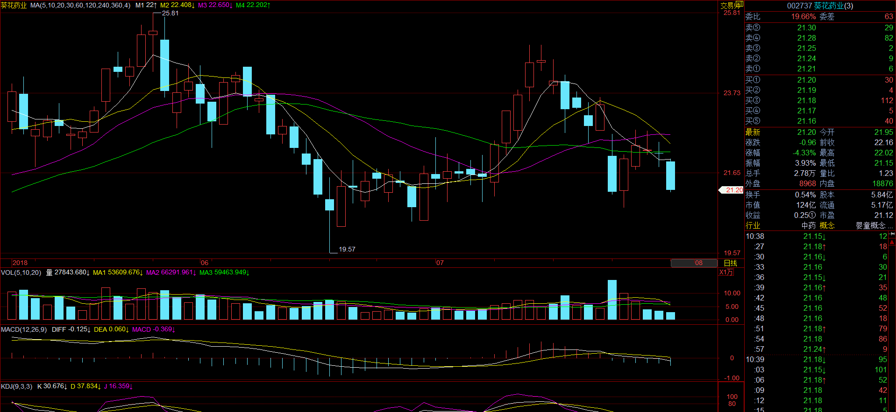Click the 市值 124亿 value
The width and height of the screenshot is (896, 412).
(x=806, y=205)
